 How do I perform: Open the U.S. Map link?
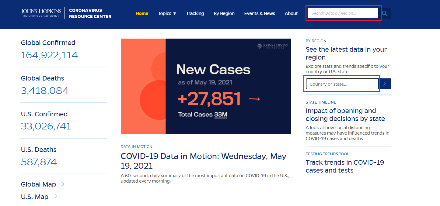click(35, 197)
